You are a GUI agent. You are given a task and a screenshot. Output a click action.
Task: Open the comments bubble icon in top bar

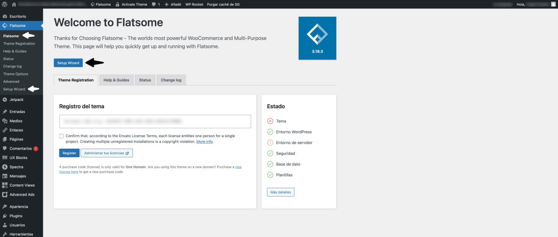click(x=154, y=4)
